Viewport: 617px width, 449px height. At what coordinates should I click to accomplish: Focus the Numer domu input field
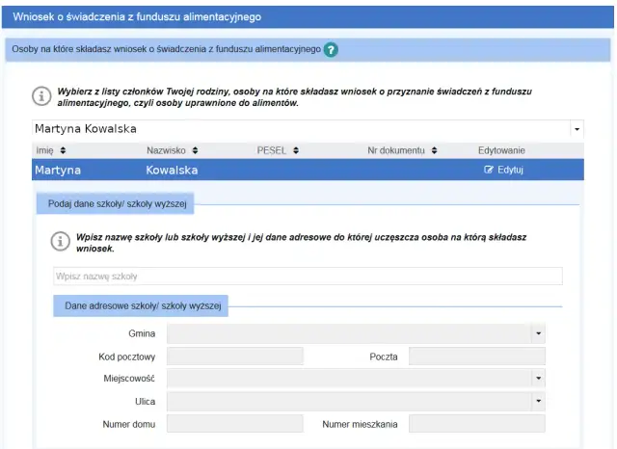pyautogui.click(x=234, y=424)
